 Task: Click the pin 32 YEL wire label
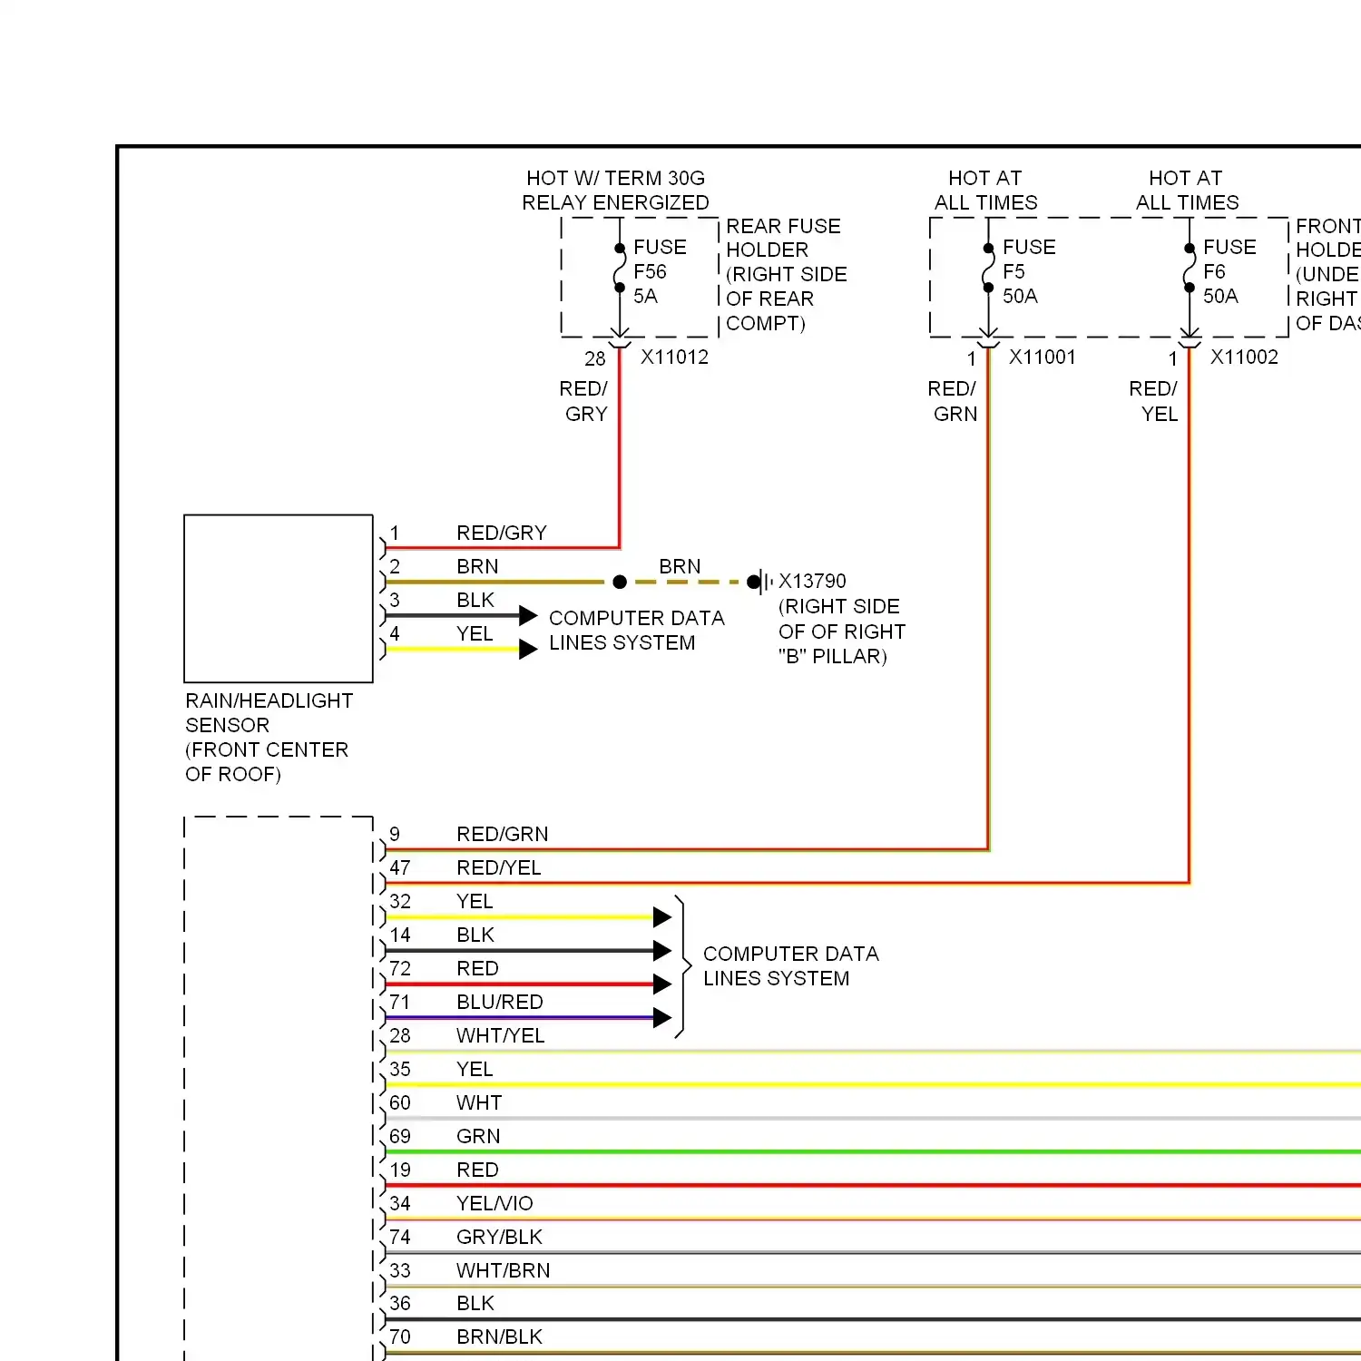(x=475, y=901)
